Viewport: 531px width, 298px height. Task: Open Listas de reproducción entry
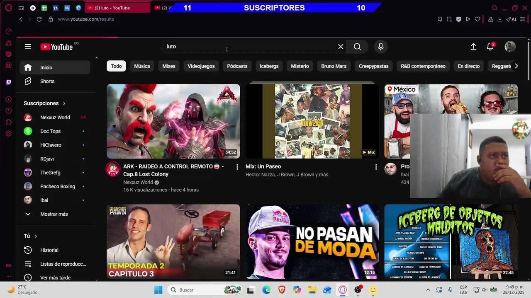55,264
